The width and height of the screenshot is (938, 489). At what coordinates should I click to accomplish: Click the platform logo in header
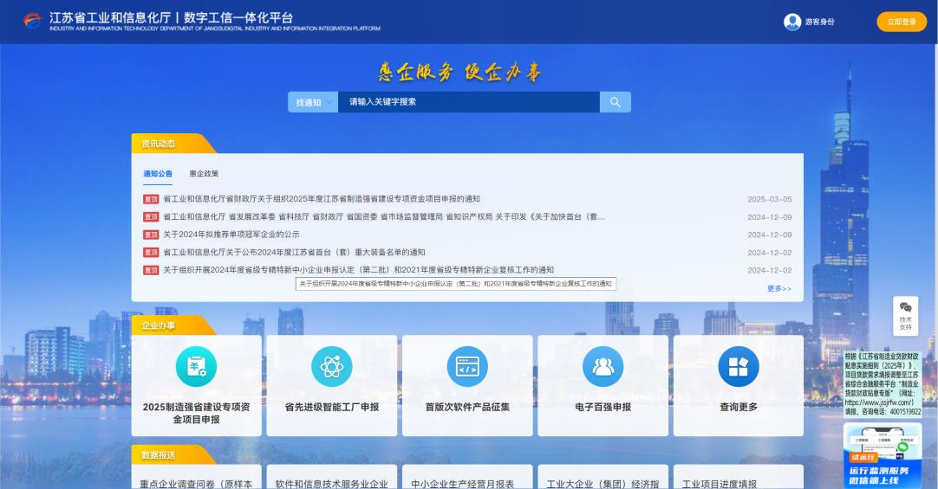[x=32, y=21]
